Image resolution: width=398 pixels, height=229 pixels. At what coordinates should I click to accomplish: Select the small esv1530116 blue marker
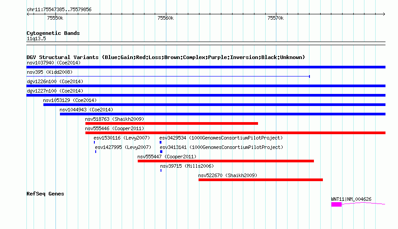coord(94,142)
